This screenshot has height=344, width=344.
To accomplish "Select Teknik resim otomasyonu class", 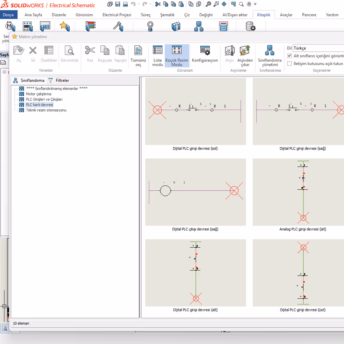I will pos(46,110).
